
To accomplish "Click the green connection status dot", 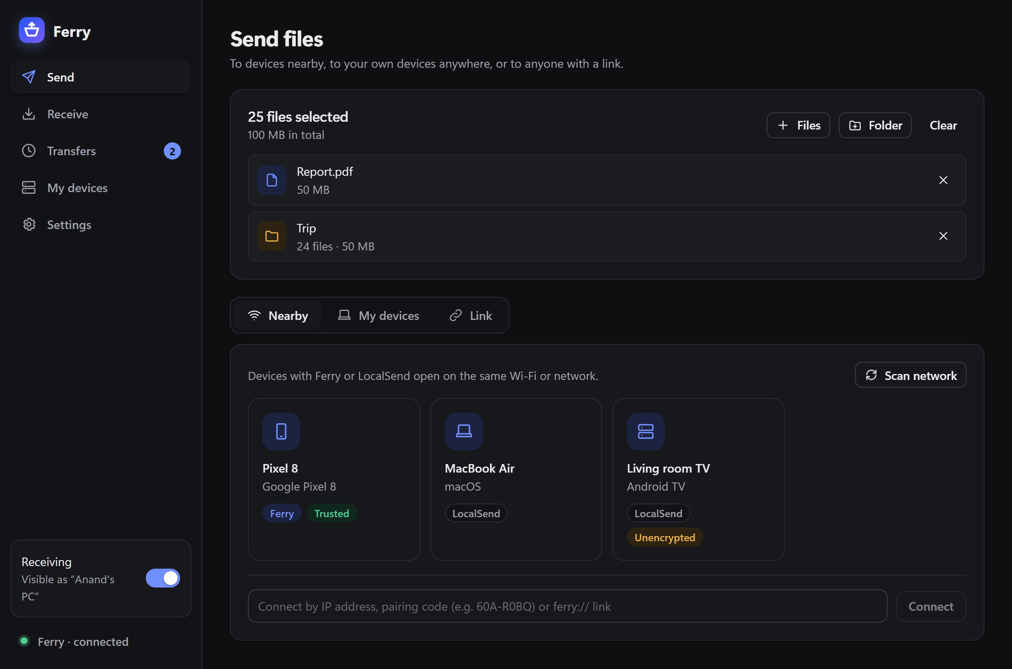I will (x=24, y=641).
